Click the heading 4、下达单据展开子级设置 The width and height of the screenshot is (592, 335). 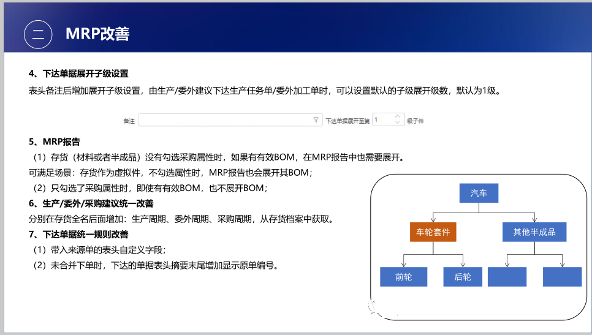coord(78,74)
